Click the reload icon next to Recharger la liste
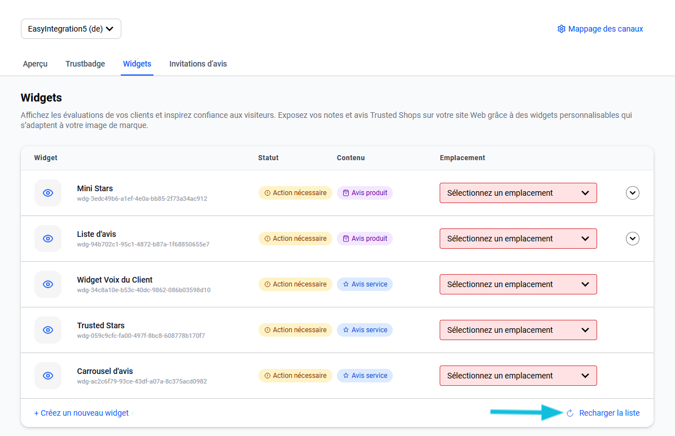Image resolution: width=675 pixels, height=436 pixels. [x=570, y=413]
